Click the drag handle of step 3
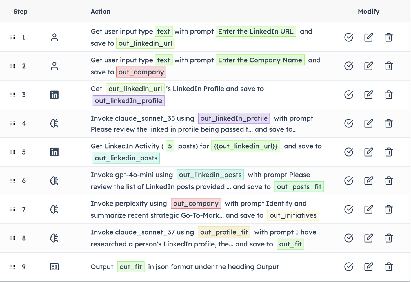The image size is (411, 282). pos(12,95)
